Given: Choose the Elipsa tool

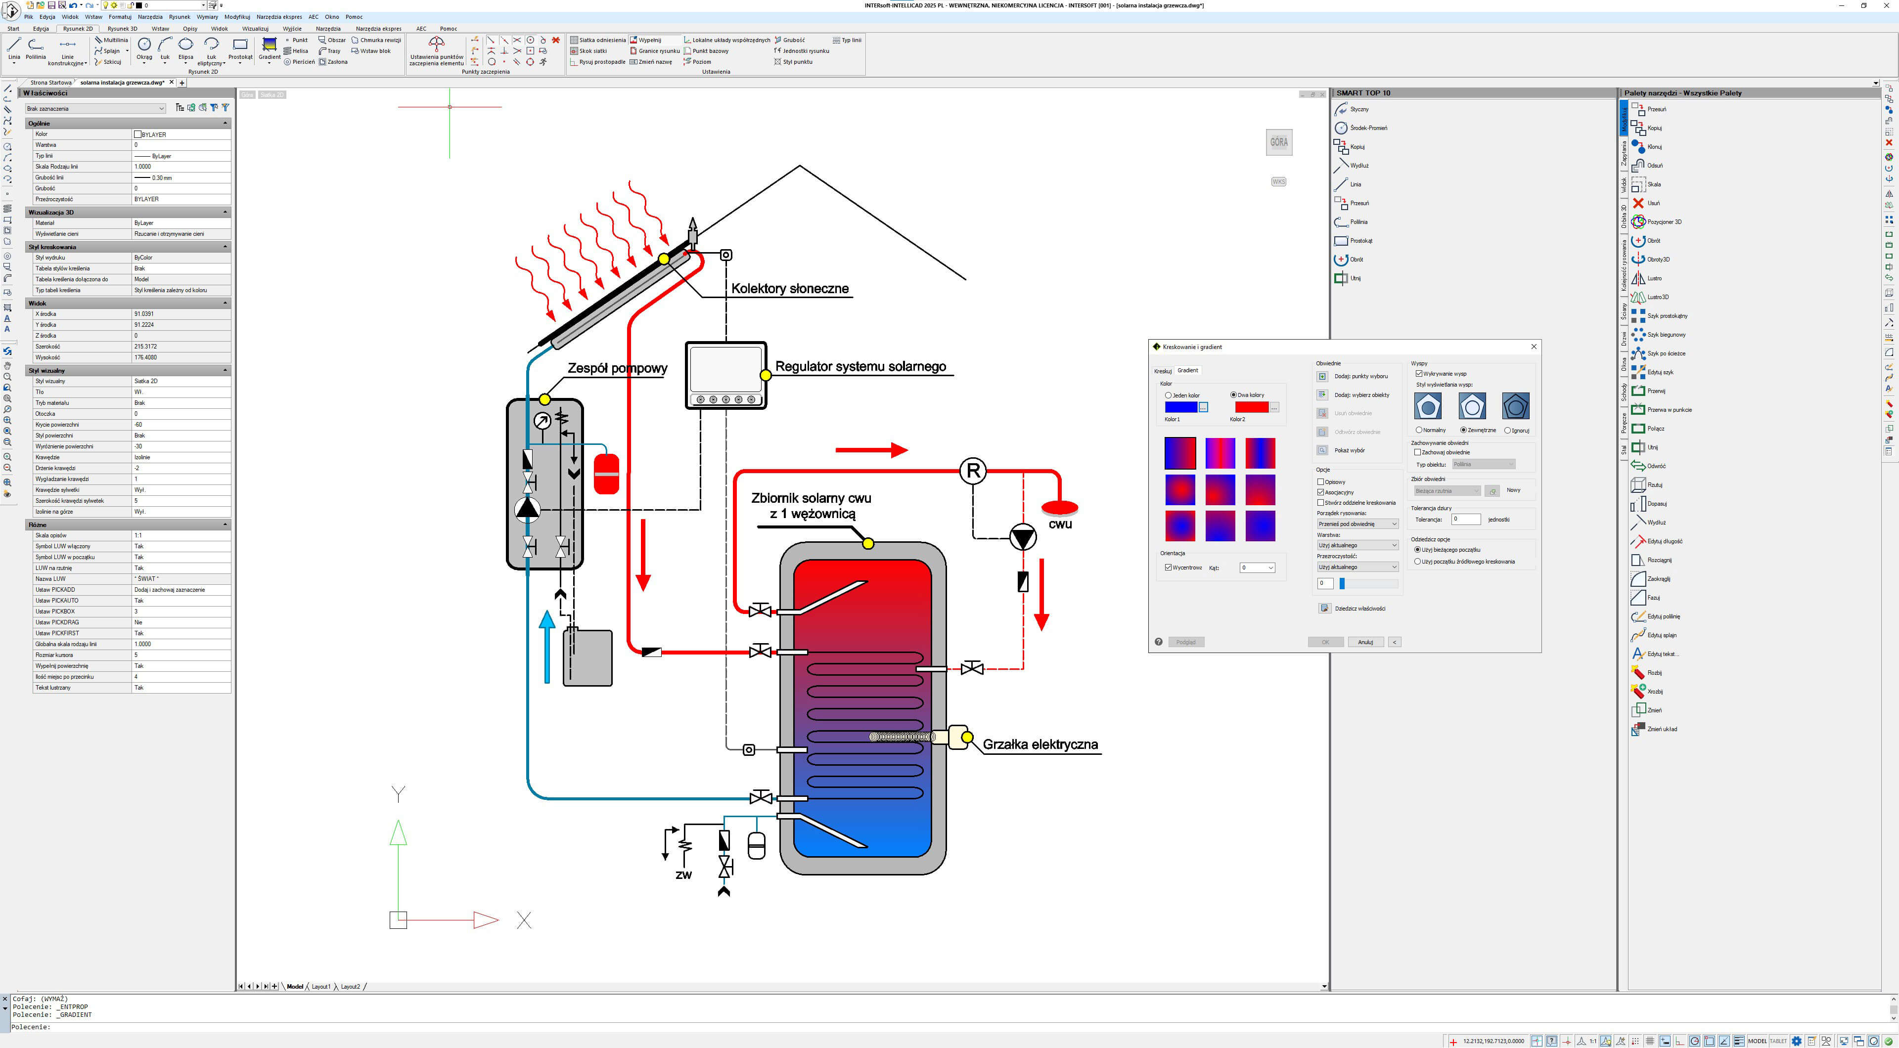Looking at the screenshot, I should 186,48.
